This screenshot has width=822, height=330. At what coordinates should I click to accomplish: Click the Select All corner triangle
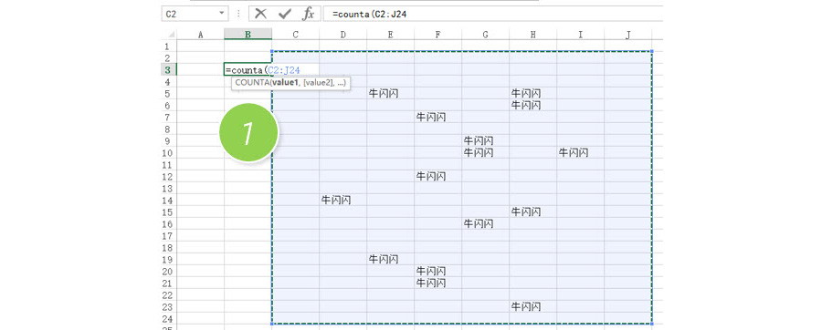(x=171, y=35)
